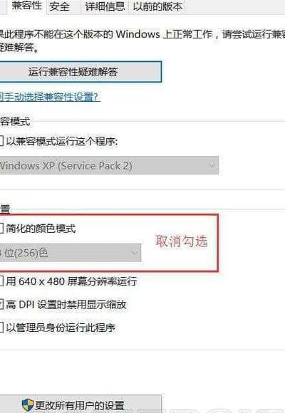Open the 如何手动选择兼容性设置 help link
Screen dimensions: 285x413
[49, 97]
